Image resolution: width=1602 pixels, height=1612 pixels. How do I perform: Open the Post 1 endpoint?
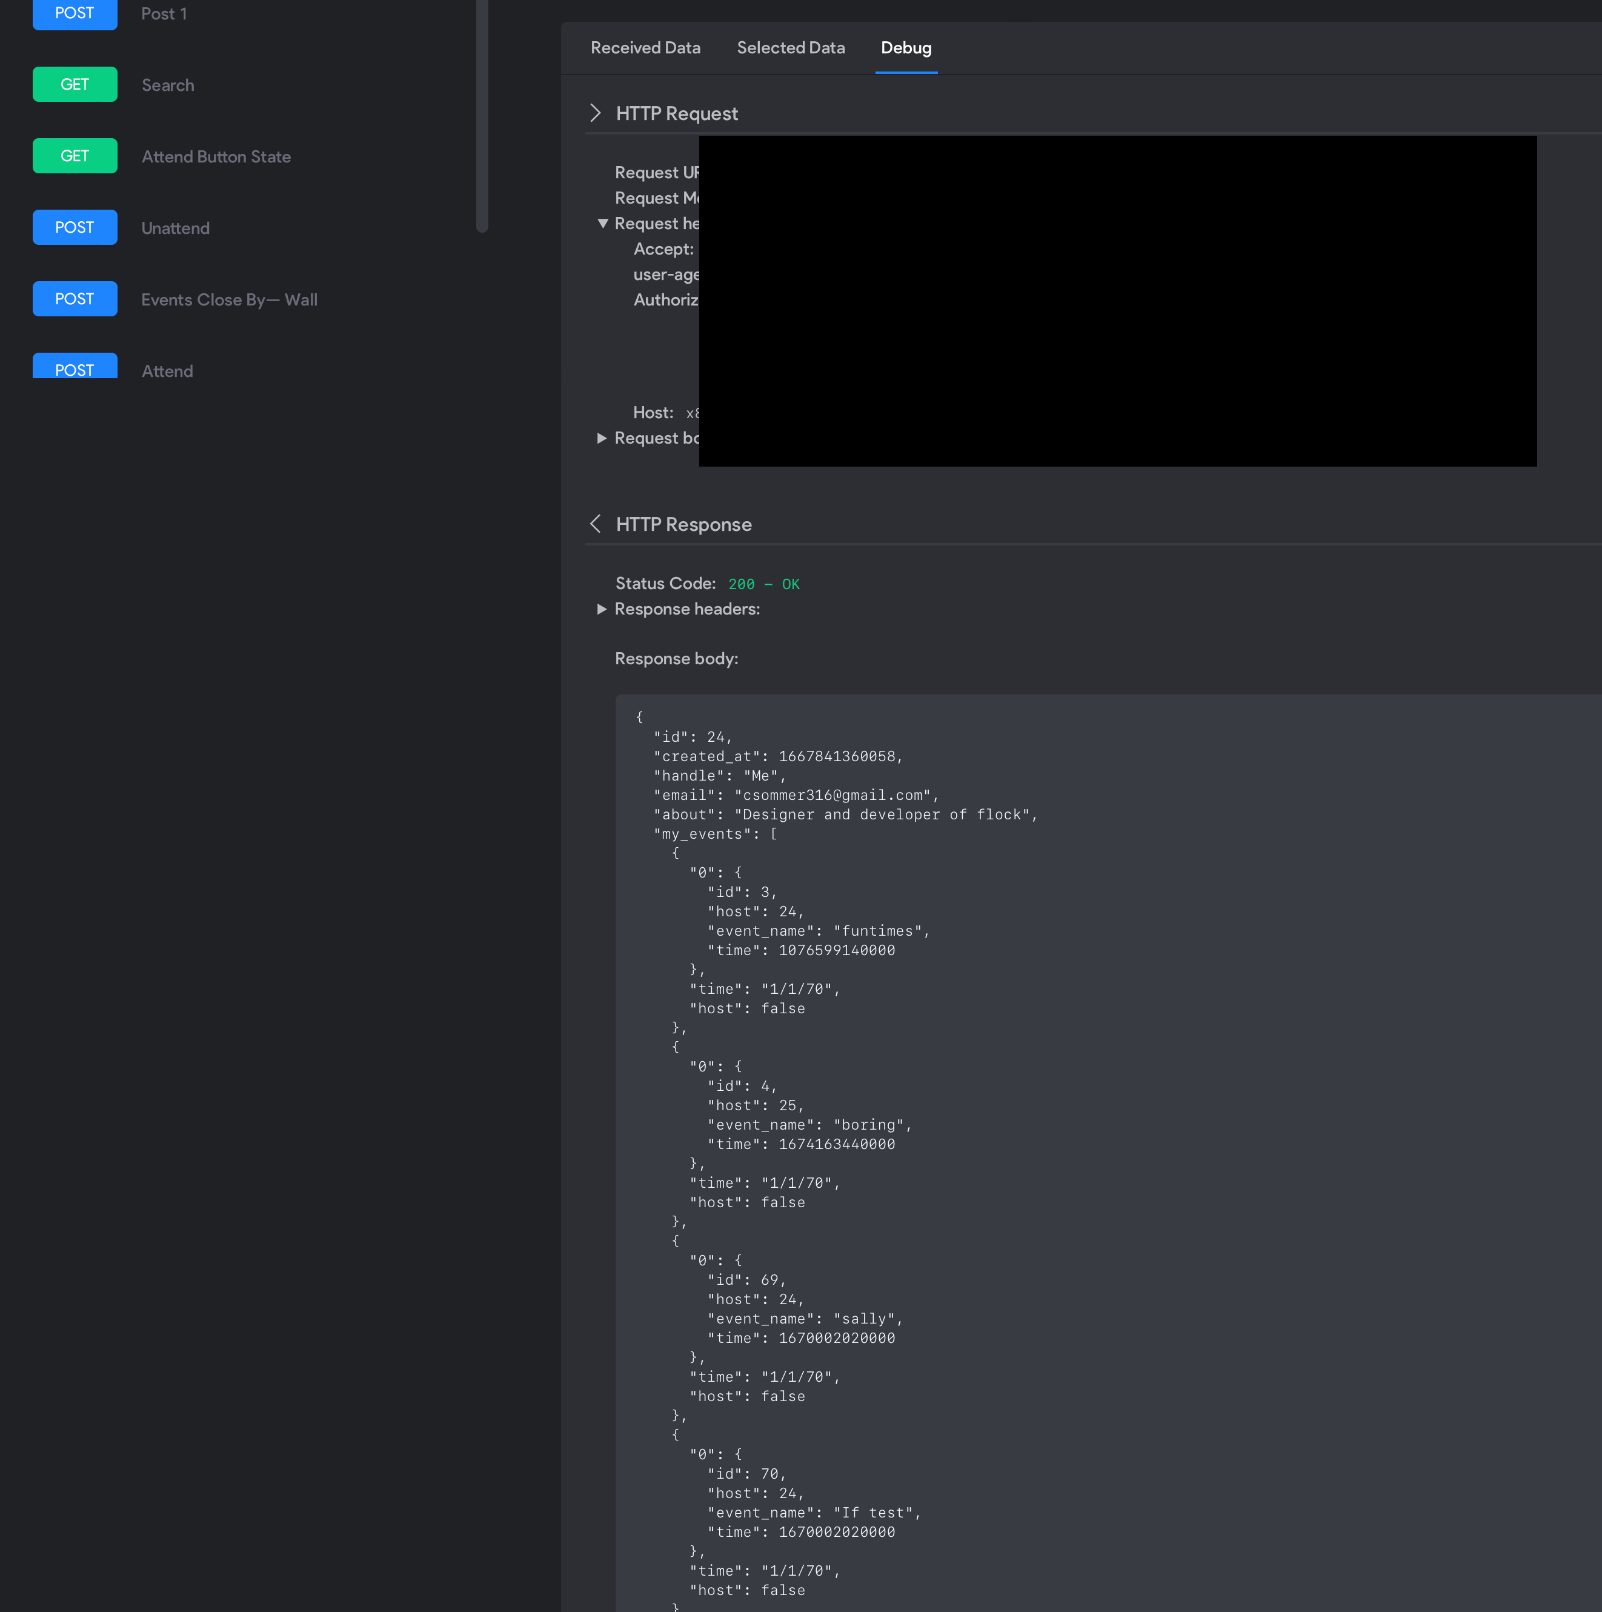coord(164,14)
